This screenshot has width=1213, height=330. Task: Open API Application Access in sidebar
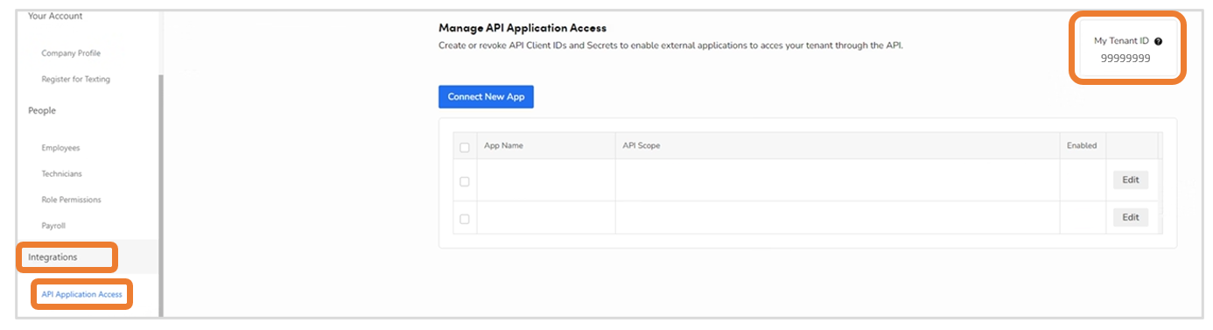point(81,294)
